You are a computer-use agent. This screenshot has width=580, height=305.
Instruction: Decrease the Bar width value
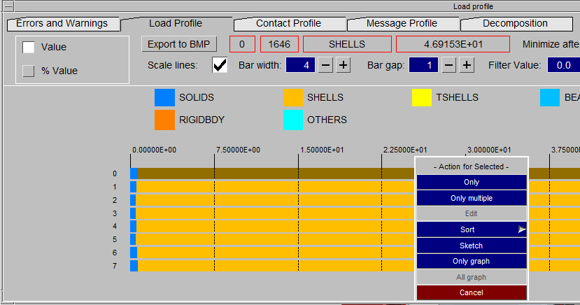(325, 66)
